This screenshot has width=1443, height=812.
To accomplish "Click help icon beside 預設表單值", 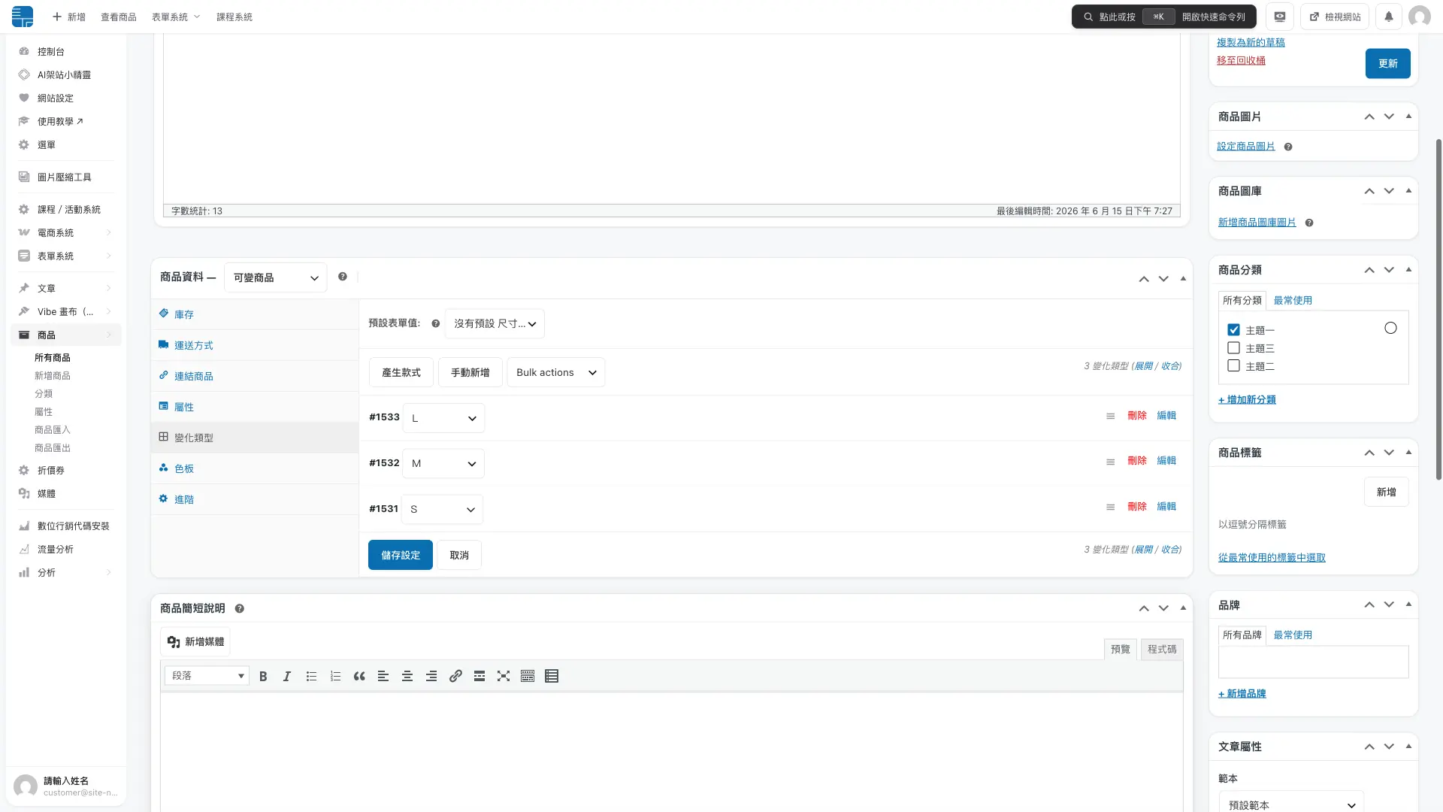I will 436,323.
